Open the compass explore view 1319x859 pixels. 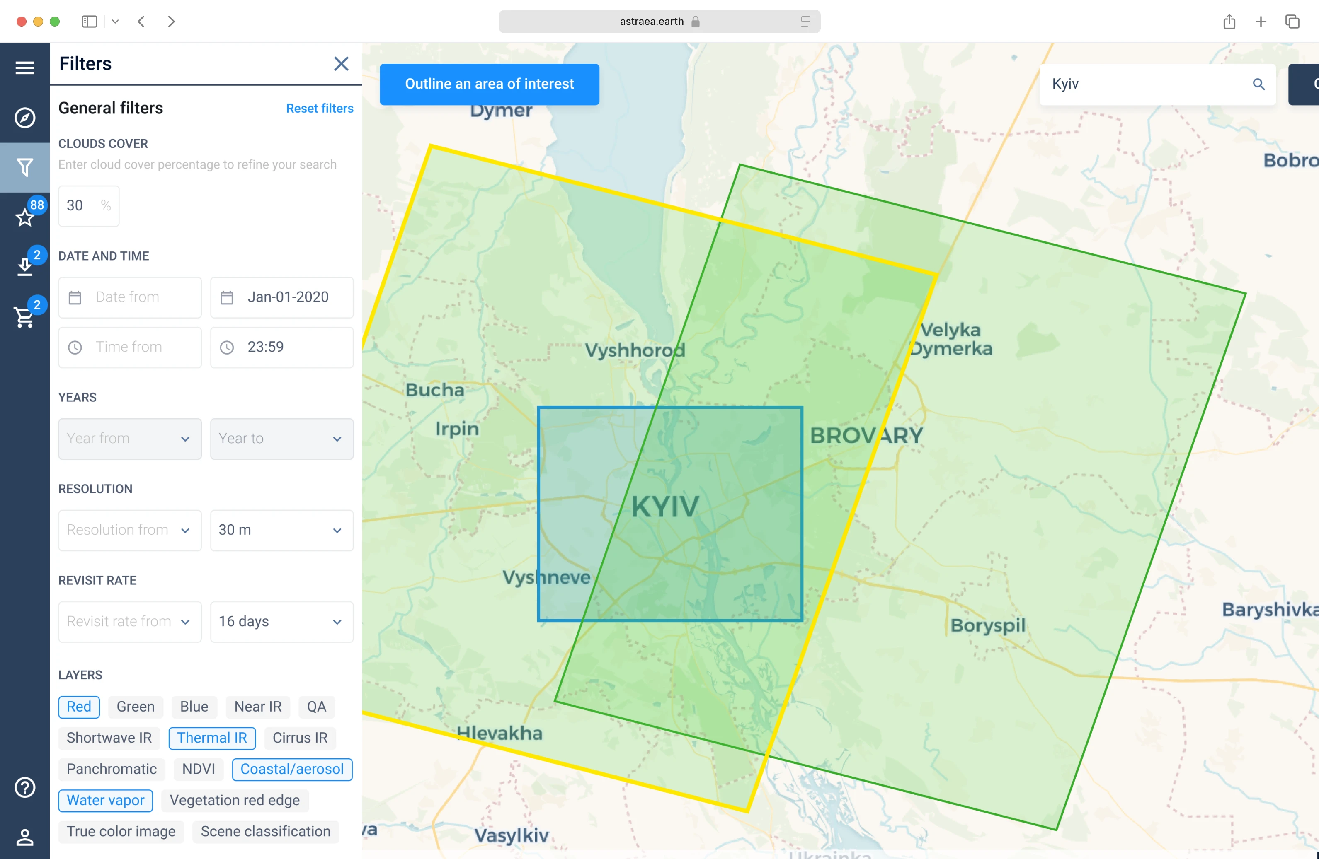(24, 117)
